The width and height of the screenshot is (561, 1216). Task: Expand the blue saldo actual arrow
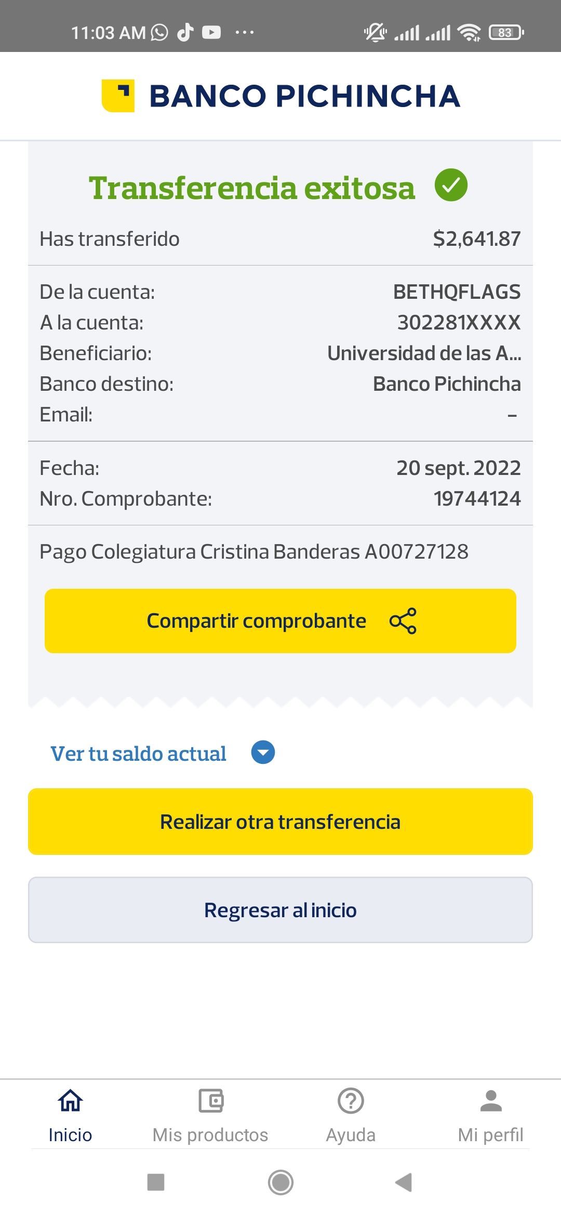point(263,752)
